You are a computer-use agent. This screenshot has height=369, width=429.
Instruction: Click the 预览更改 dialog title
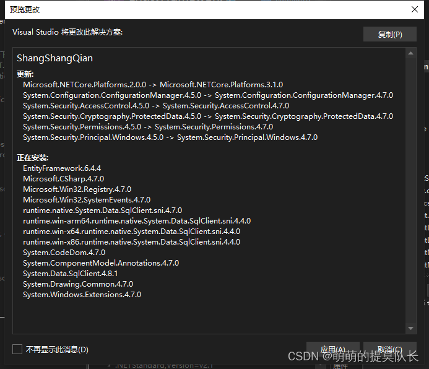point(25,9)
